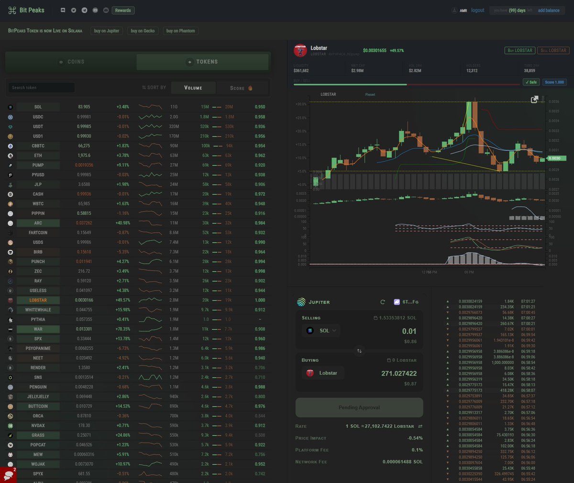Open the email envelope icon in header
Viewport: 574px width, 483px height.
click(x=106, y=10)
